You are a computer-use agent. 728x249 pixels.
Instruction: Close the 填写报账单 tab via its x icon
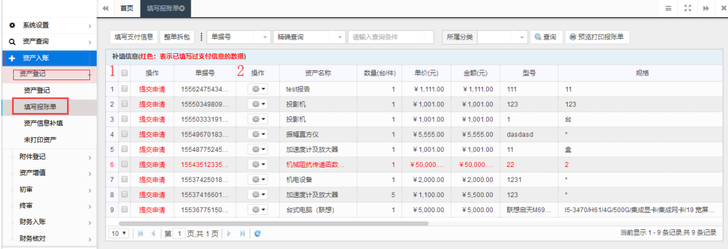(182, 9)
